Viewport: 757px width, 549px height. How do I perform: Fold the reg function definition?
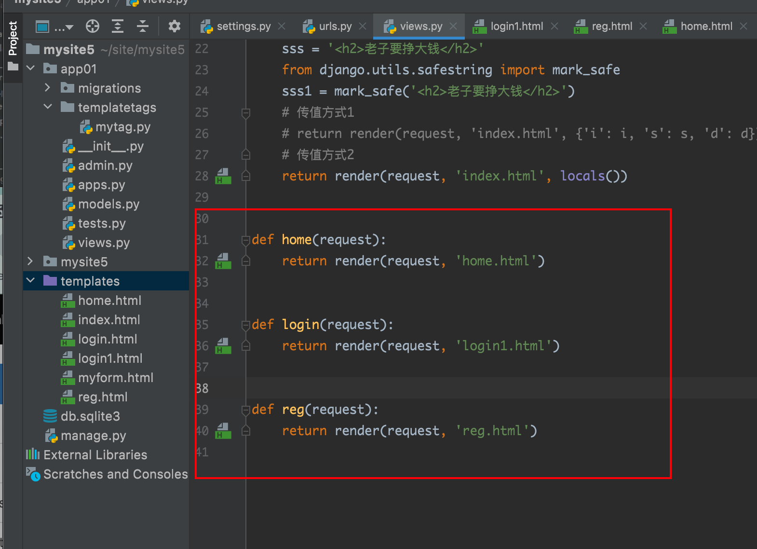[x=246, y=410]
